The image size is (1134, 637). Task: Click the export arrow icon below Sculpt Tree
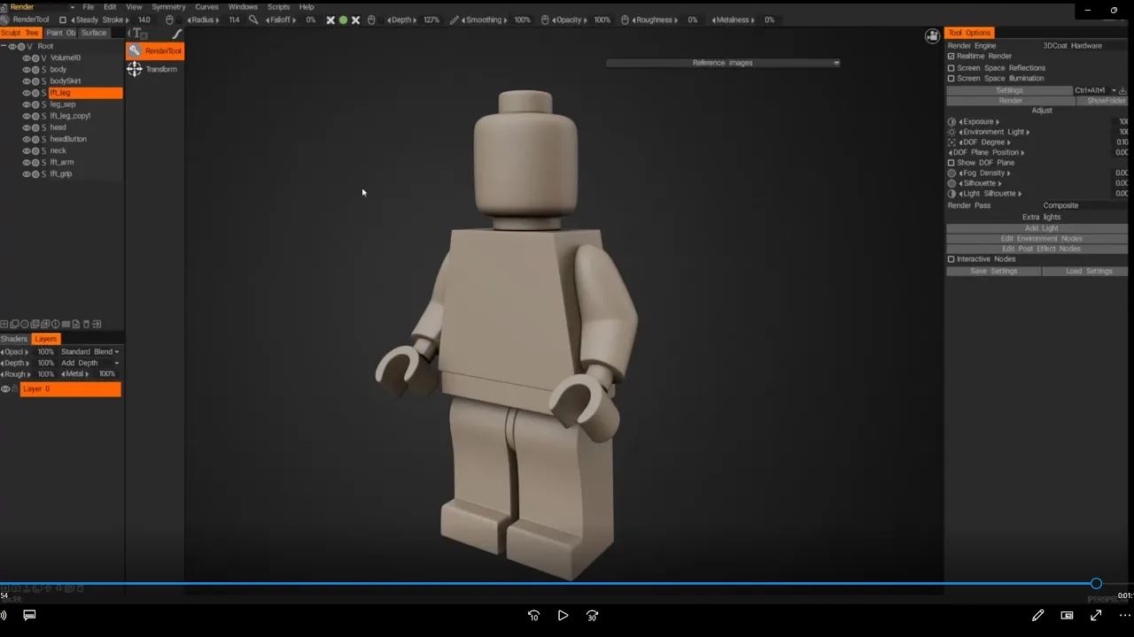97,324
